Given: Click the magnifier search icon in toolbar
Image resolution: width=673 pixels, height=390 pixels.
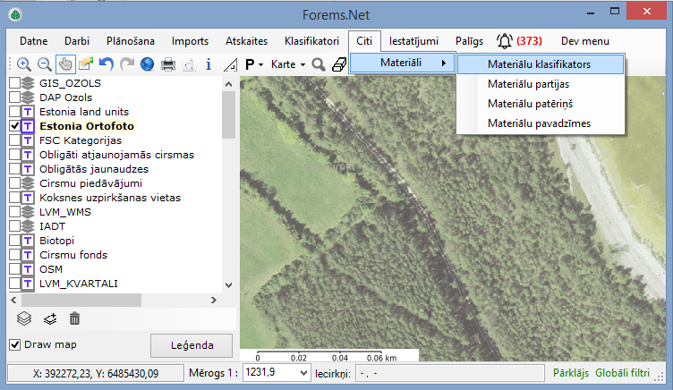Looking at the screenshot, I should tap(319, 64).
